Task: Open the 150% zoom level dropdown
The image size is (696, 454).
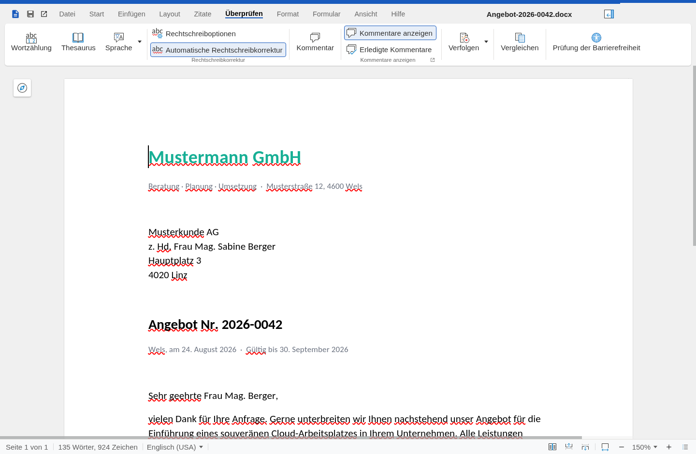Action: (x=645, y=447)
